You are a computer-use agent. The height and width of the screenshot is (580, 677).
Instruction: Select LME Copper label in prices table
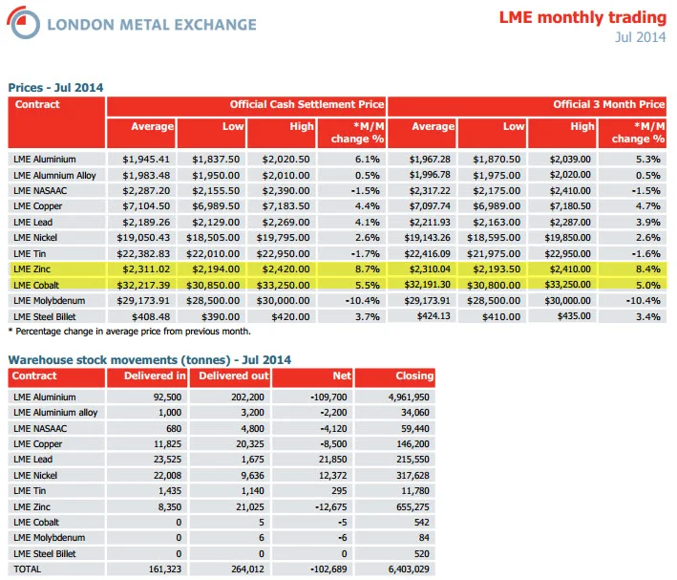pyautogui.click(x=37, y=206)
